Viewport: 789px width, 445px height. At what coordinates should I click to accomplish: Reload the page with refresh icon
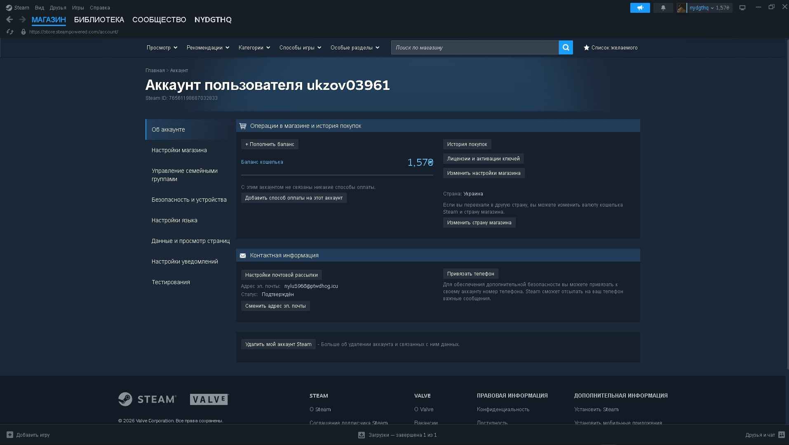(10, 32)
